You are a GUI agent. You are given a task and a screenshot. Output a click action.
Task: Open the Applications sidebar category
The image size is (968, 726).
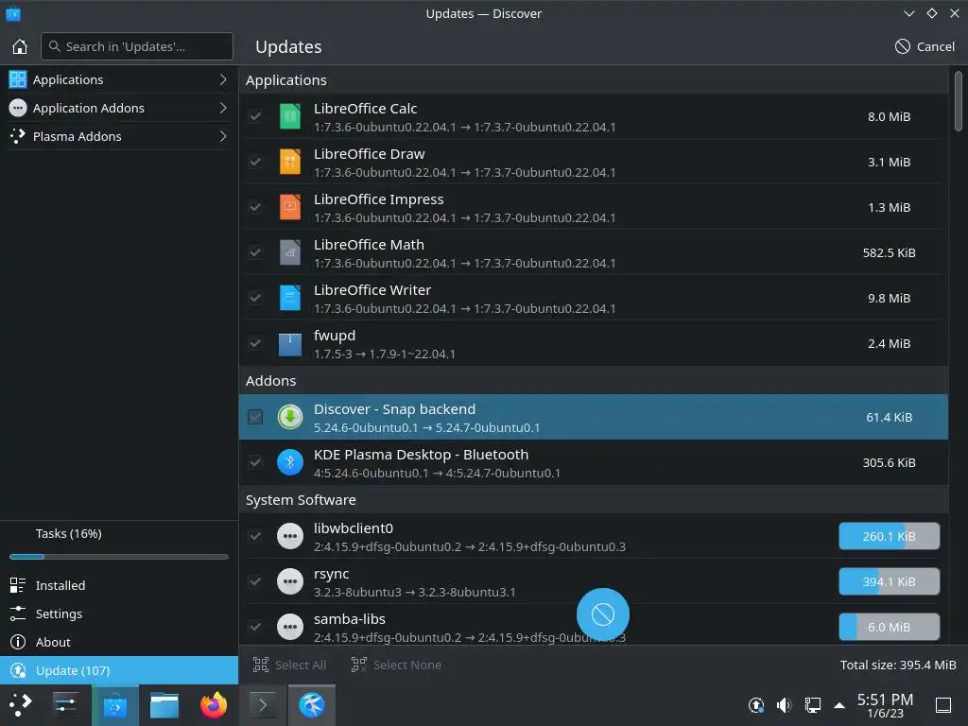coord(118,79)
